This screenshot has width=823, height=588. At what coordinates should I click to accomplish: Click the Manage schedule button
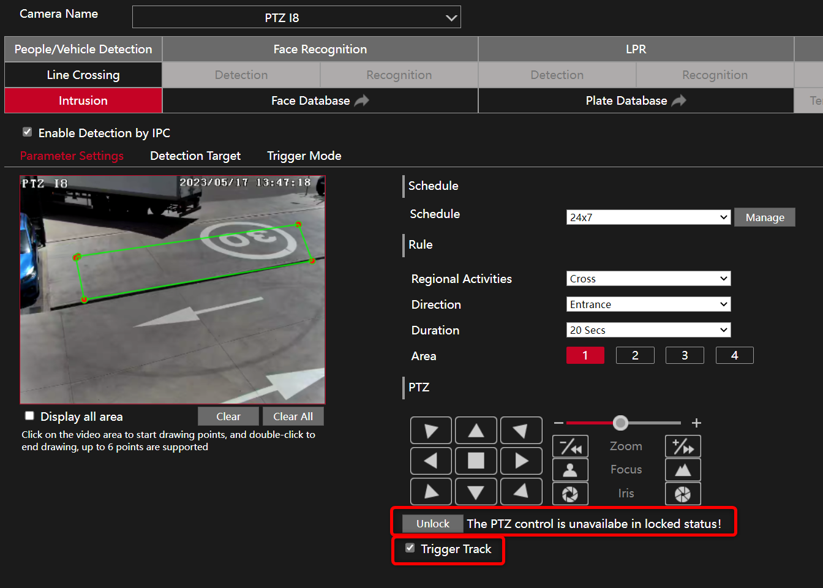coord(765,217)
